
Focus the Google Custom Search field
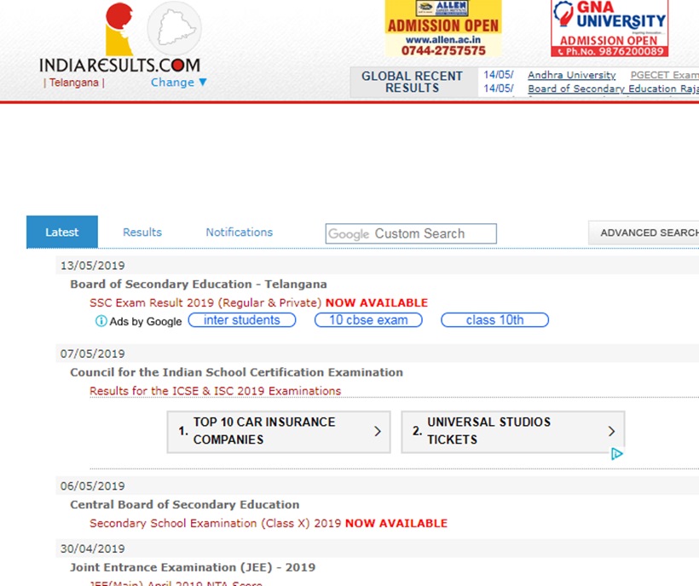coord(411,233)
